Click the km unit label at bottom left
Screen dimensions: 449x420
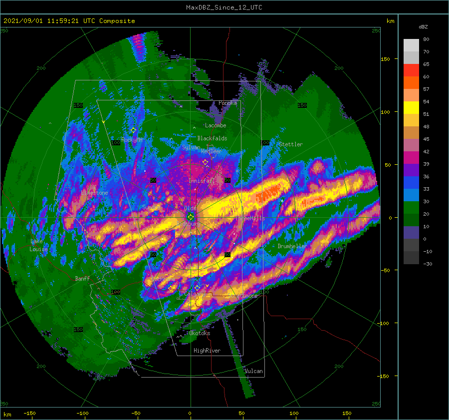click(7, 415)
